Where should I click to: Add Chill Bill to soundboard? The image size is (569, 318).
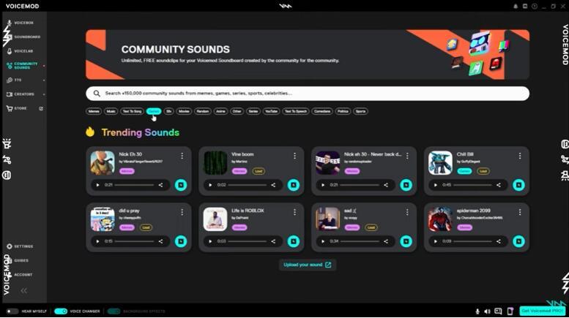[x=518, y=185]
